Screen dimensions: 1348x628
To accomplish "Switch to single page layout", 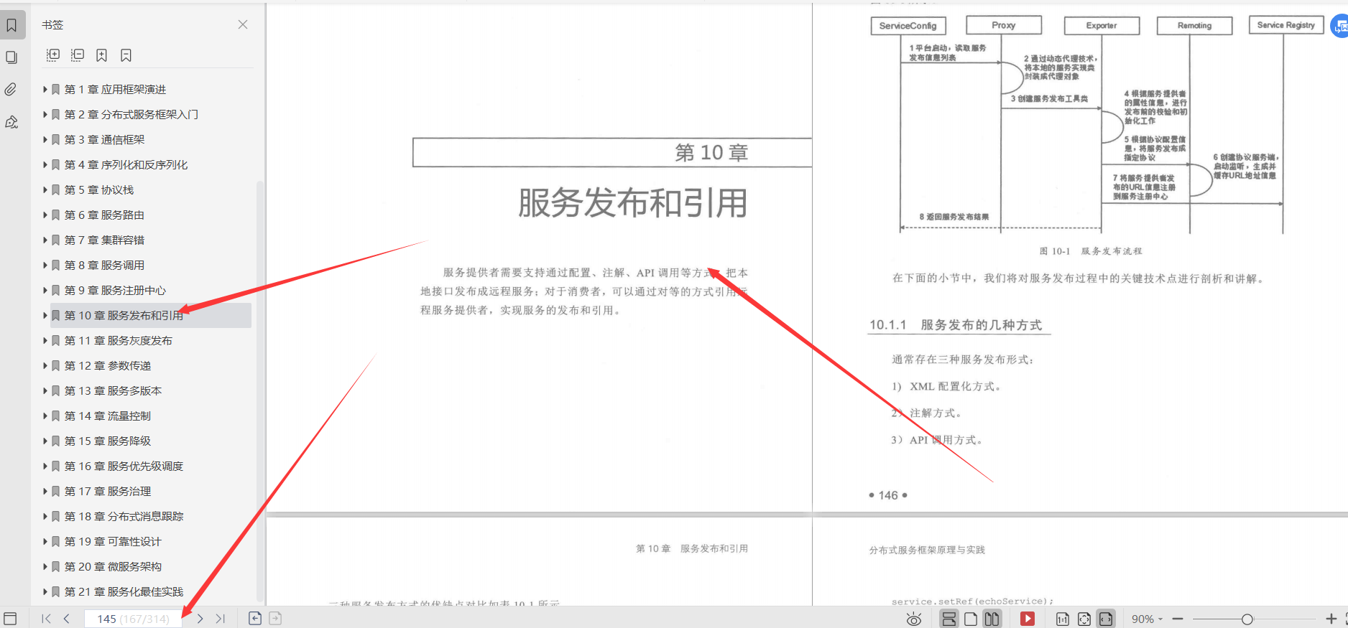I will [x=971, y=619].
